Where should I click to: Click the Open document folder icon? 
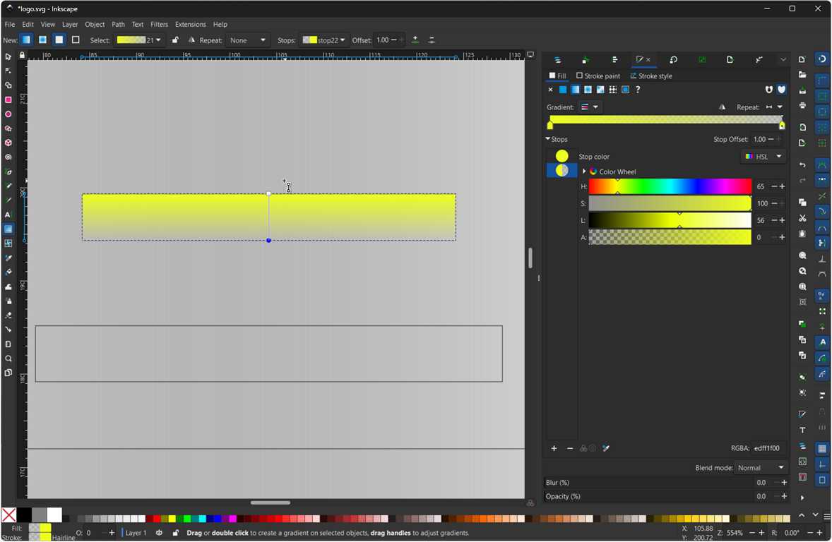coord(802,75)
